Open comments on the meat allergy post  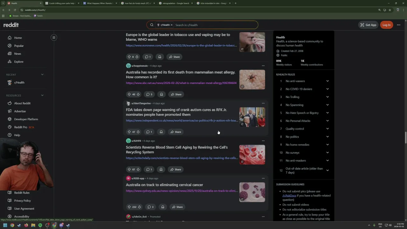coord(149,94)
